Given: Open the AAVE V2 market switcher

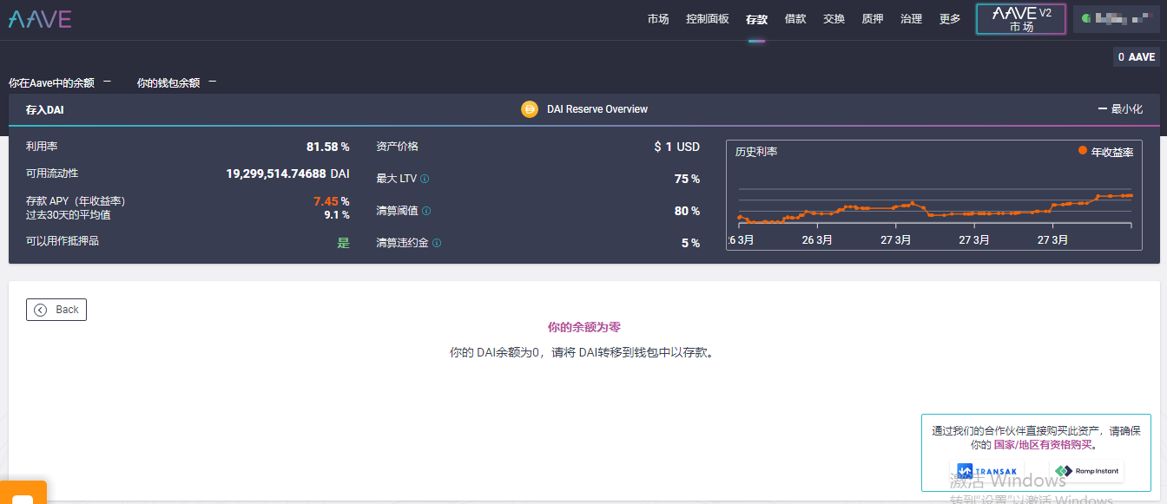Looking at the screenshot, I should [1021, 19].
